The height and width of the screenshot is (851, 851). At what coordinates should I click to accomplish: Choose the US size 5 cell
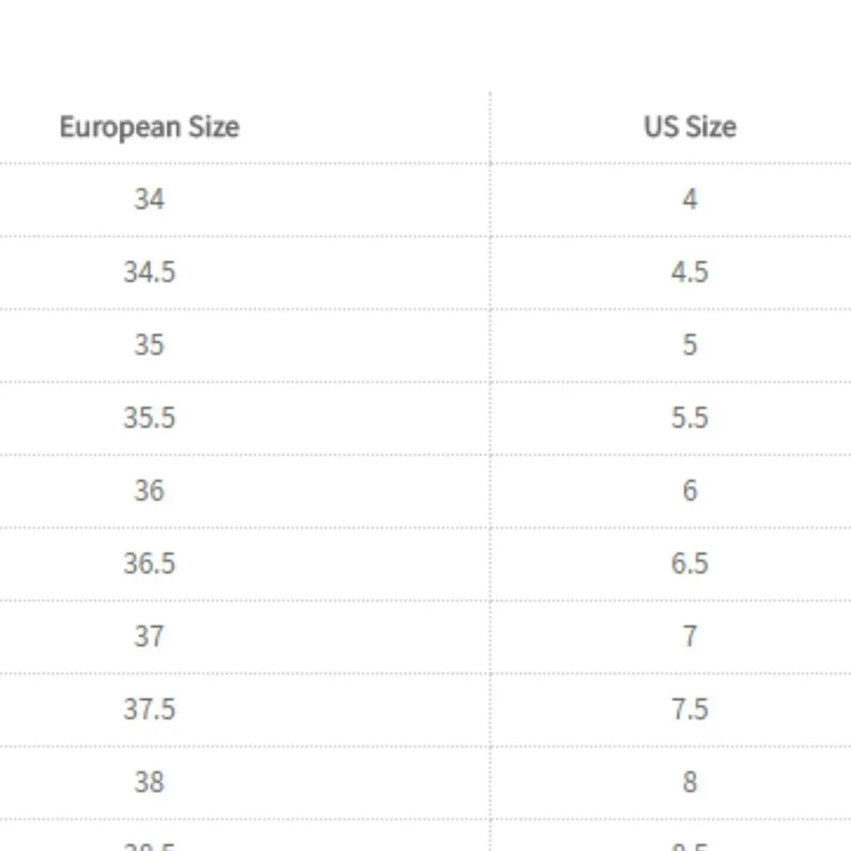689,345
